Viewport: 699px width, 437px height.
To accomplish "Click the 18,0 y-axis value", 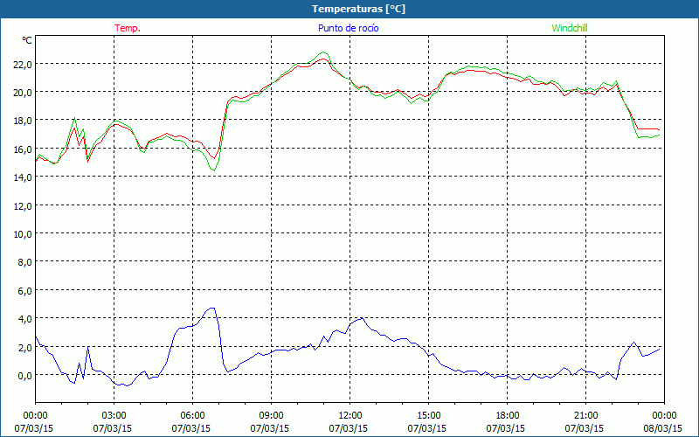I will pyautogui.click(x=23, y=121).
